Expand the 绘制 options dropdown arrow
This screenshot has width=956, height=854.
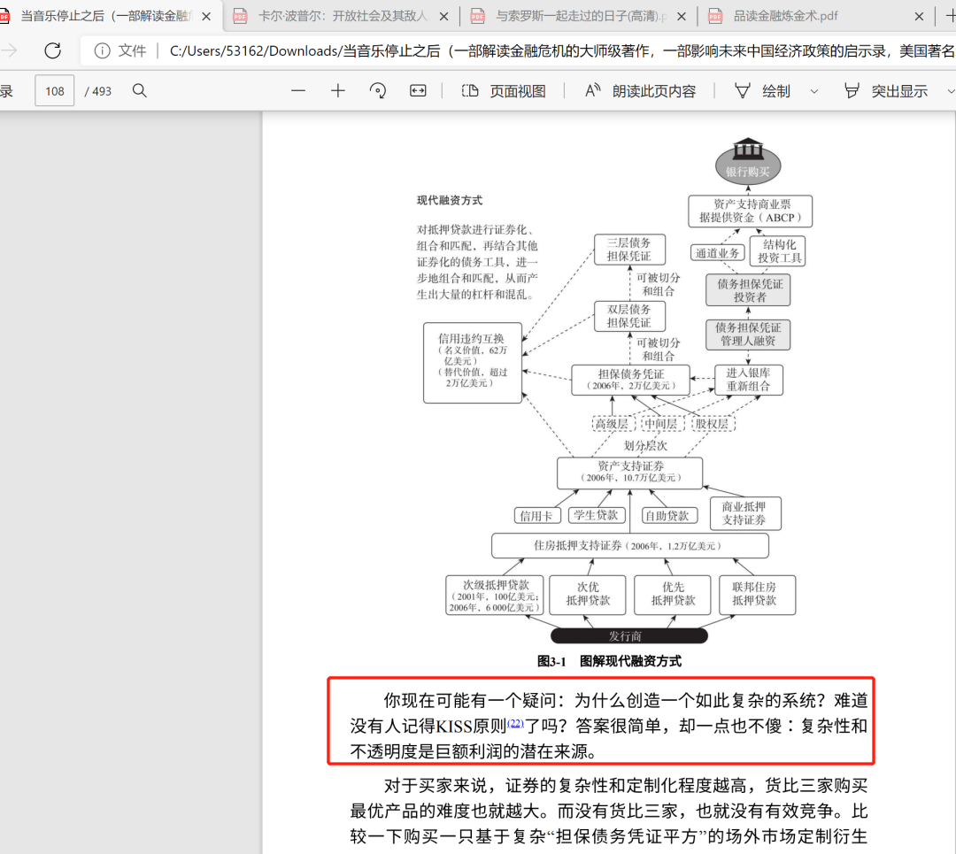tap(814, 91)
